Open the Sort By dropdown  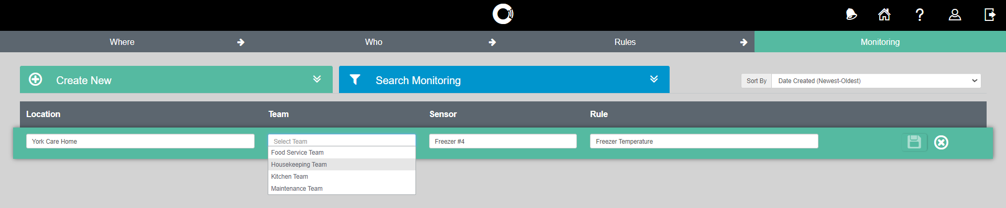(x=876, y=80)
